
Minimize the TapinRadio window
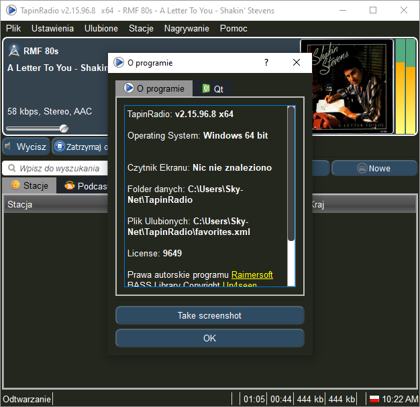click(x=343, y=11)
